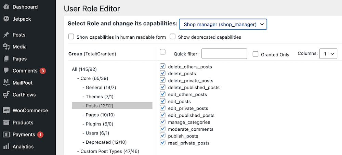Click the Quick filter text field
The width and height of the screenshot is (342, 155).
224,54
